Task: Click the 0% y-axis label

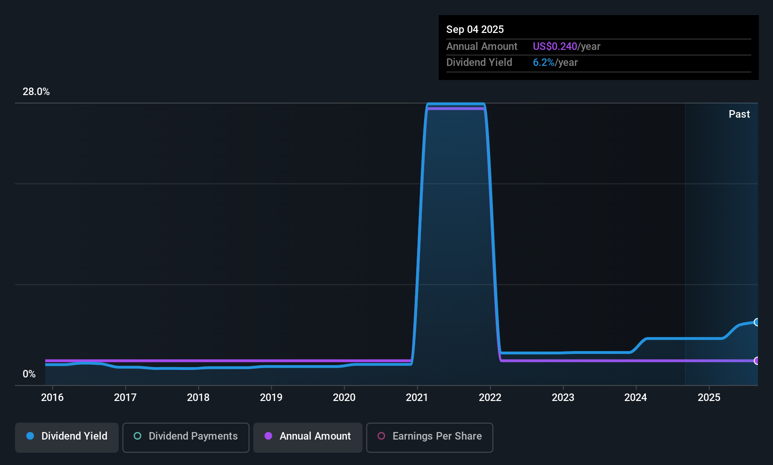Action: 29,374
